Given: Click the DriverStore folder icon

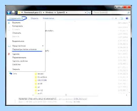Looking at the screenshot, I should click(36, 77).
